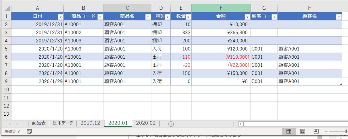The width and height of the screenshot is (348, 139).
Task: Click the sheet tab bar splitter dots
Action: pyautogui.click(x=234, y=124)
